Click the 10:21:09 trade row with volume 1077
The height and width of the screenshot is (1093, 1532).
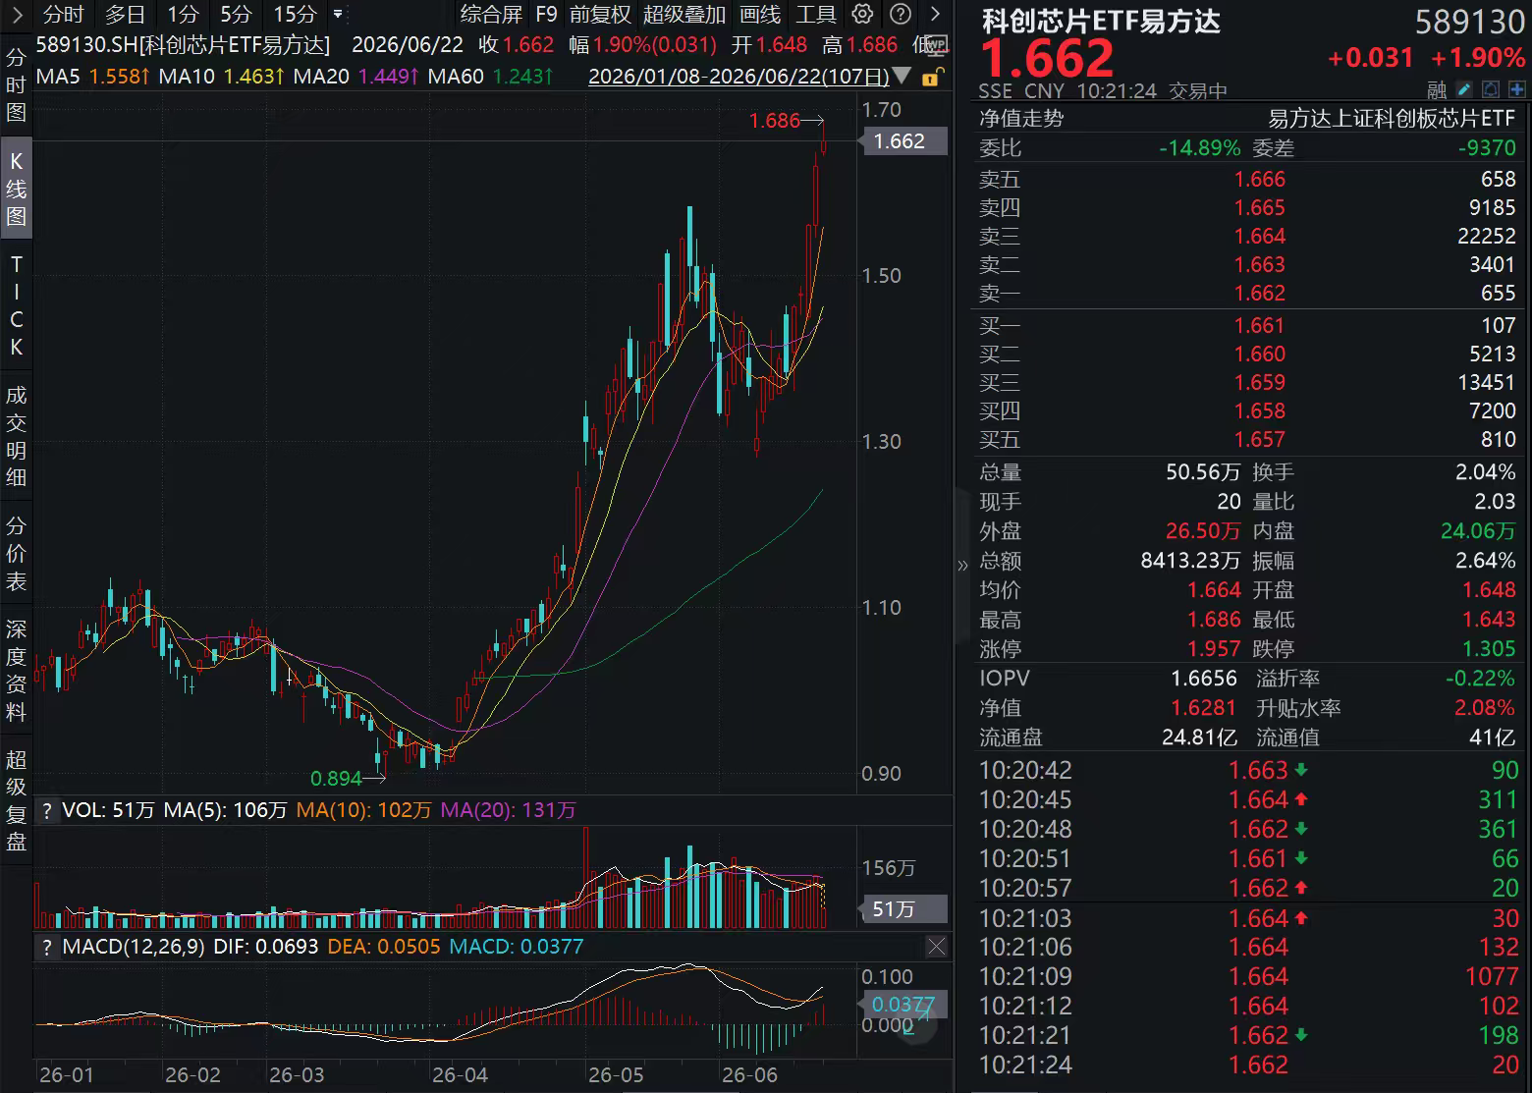coord(1248,976)
